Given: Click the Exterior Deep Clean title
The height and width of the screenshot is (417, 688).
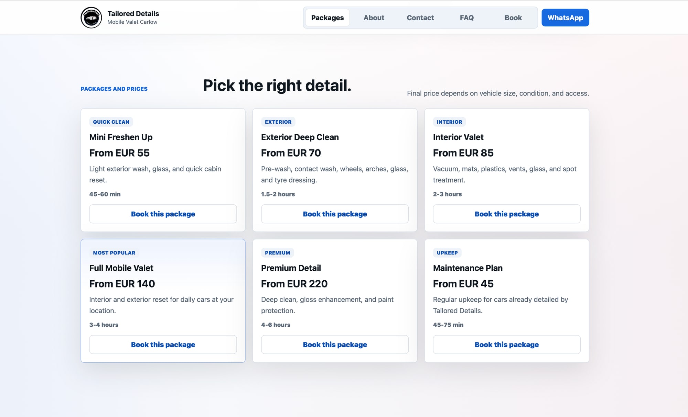Looking at the screenshot, I should click(300, 137).
